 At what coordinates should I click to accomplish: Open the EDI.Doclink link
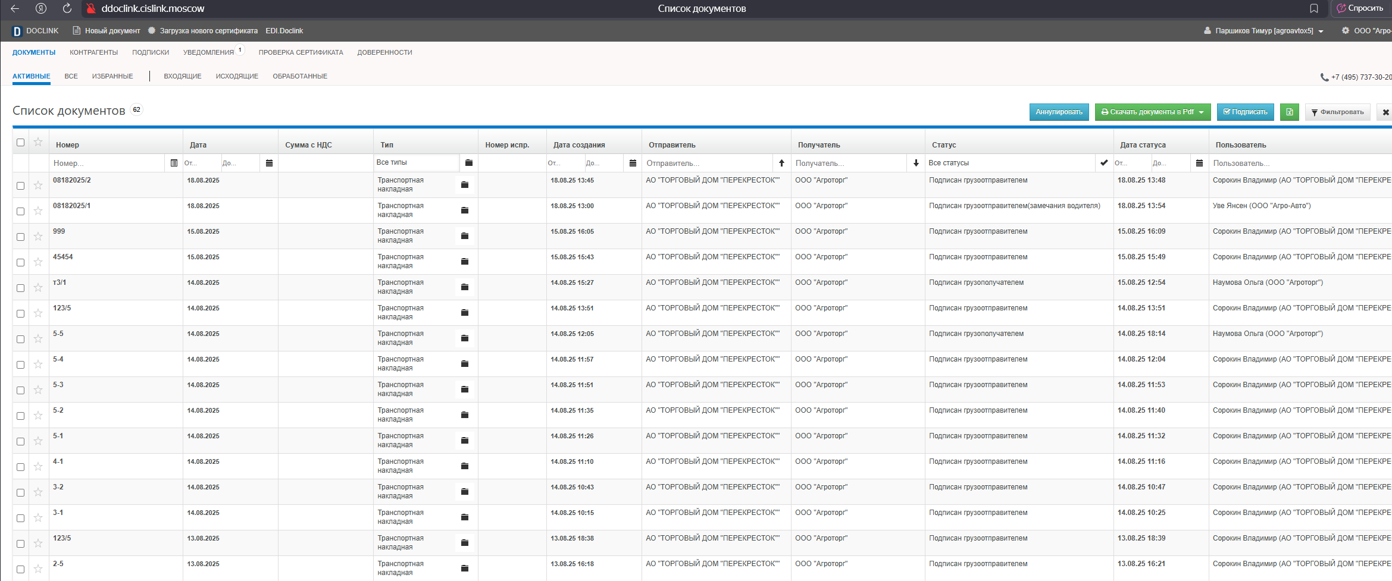(x=284, y=31)
